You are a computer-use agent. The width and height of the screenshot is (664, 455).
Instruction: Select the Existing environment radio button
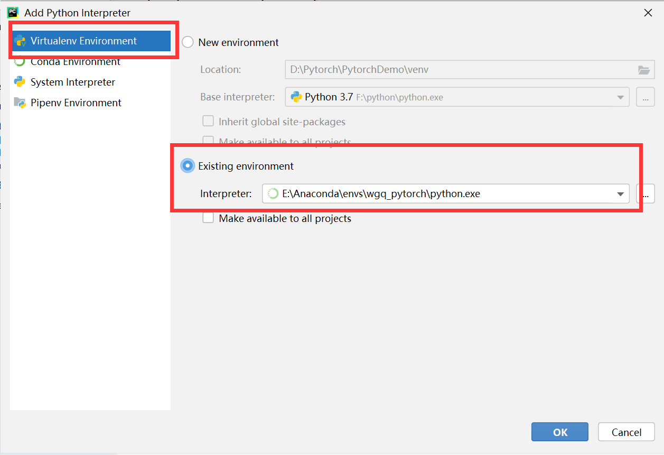point(188,166)
